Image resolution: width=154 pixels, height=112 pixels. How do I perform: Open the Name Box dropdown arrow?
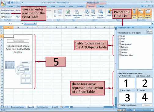(x=22, y=23)
